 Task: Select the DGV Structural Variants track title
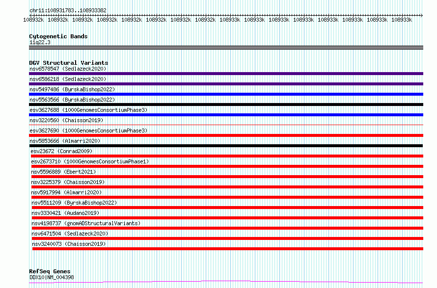[x=69, y=63]
